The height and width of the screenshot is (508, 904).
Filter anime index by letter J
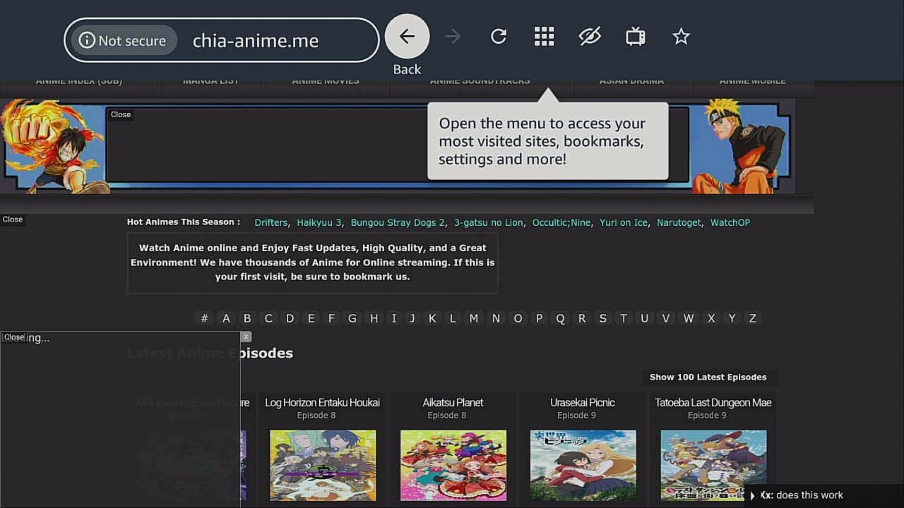click(x=412, y=318)
